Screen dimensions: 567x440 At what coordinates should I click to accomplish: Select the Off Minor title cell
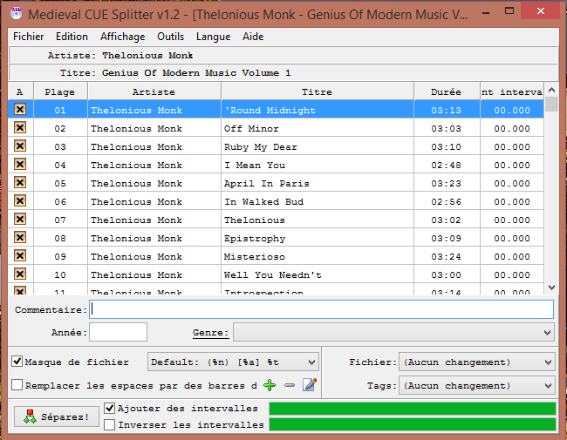point(318,127)
